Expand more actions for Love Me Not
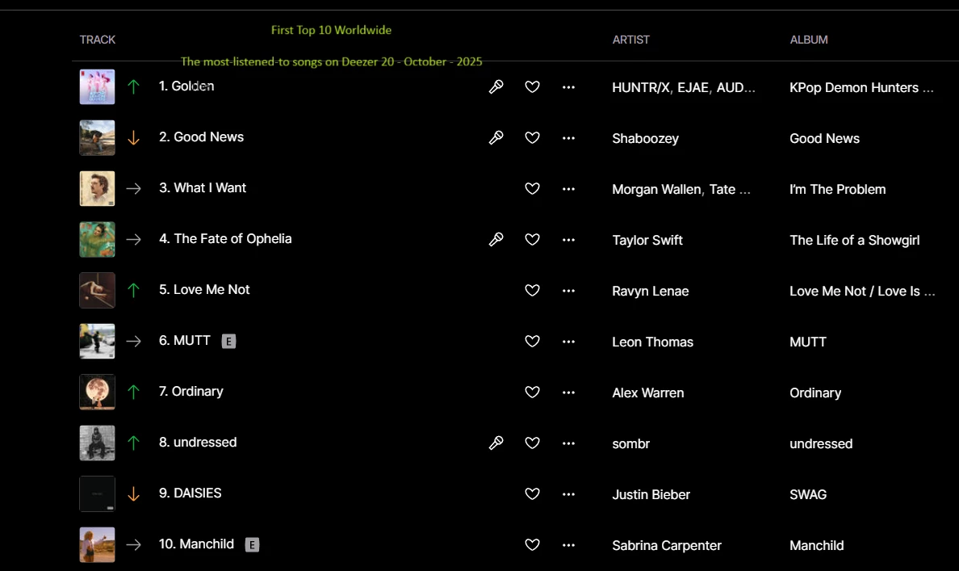The image size is (959, 571). tap(568, 290)
